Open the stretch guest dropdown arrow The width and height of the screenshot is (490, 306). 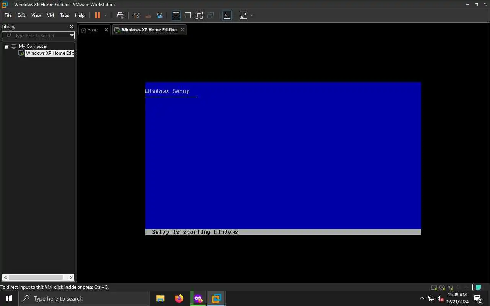coord(252,15)
